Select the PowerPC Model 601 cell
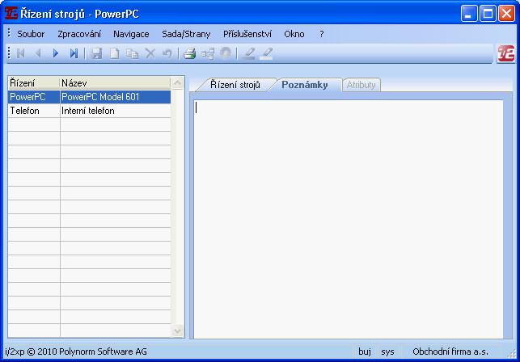 pyautogui.click(x=116, y=97)
